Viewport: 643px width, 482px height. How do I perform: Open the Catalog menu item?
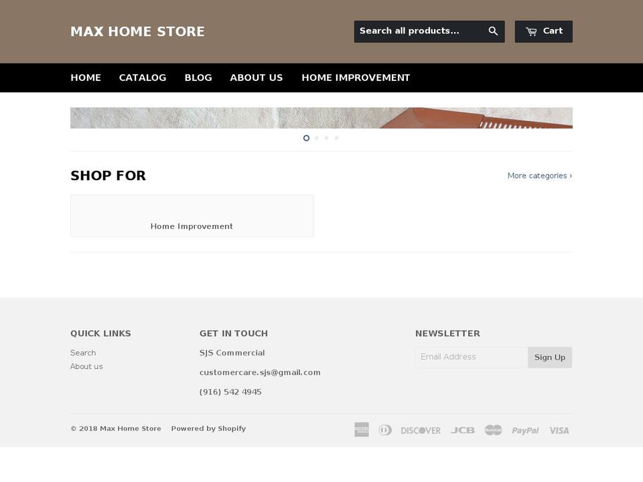click(x=143, y=78)
